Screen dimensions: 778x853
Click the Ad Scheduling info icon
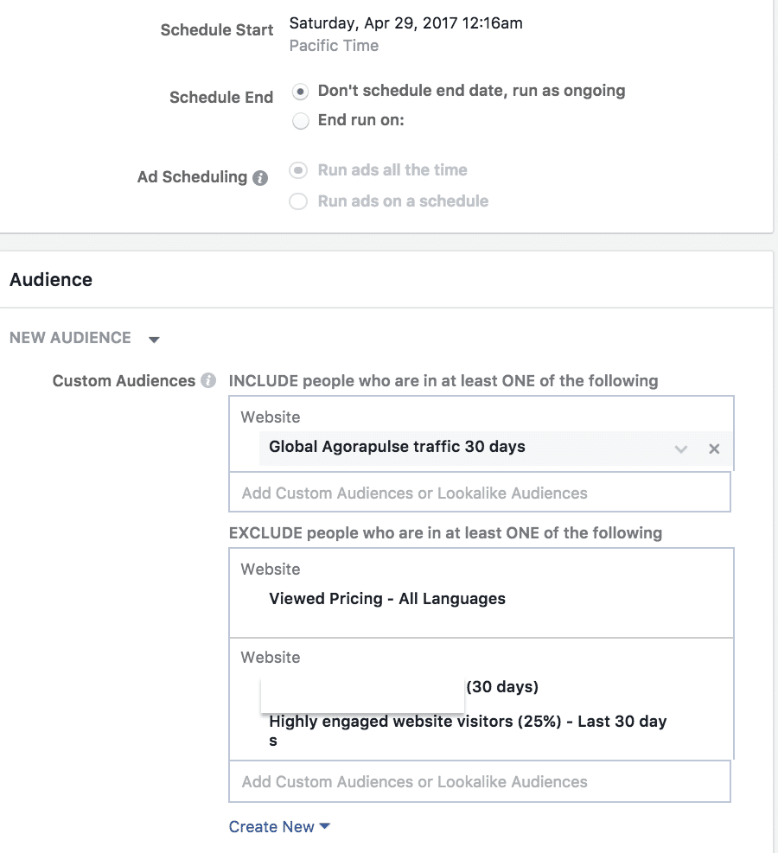tap(260, 178)
